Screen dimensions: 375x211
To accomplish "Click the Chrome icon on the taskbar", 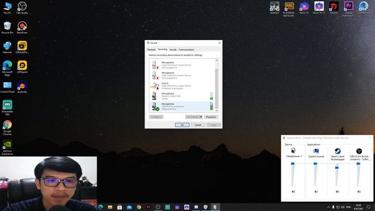I will click(x=139, y=207).
